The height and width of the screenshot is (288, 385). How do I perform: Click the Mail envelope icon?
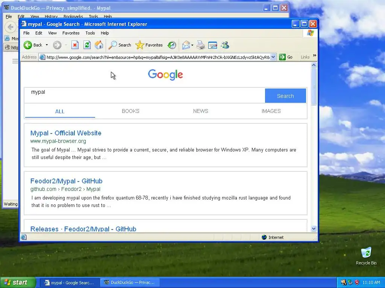[x=186, y=45]
